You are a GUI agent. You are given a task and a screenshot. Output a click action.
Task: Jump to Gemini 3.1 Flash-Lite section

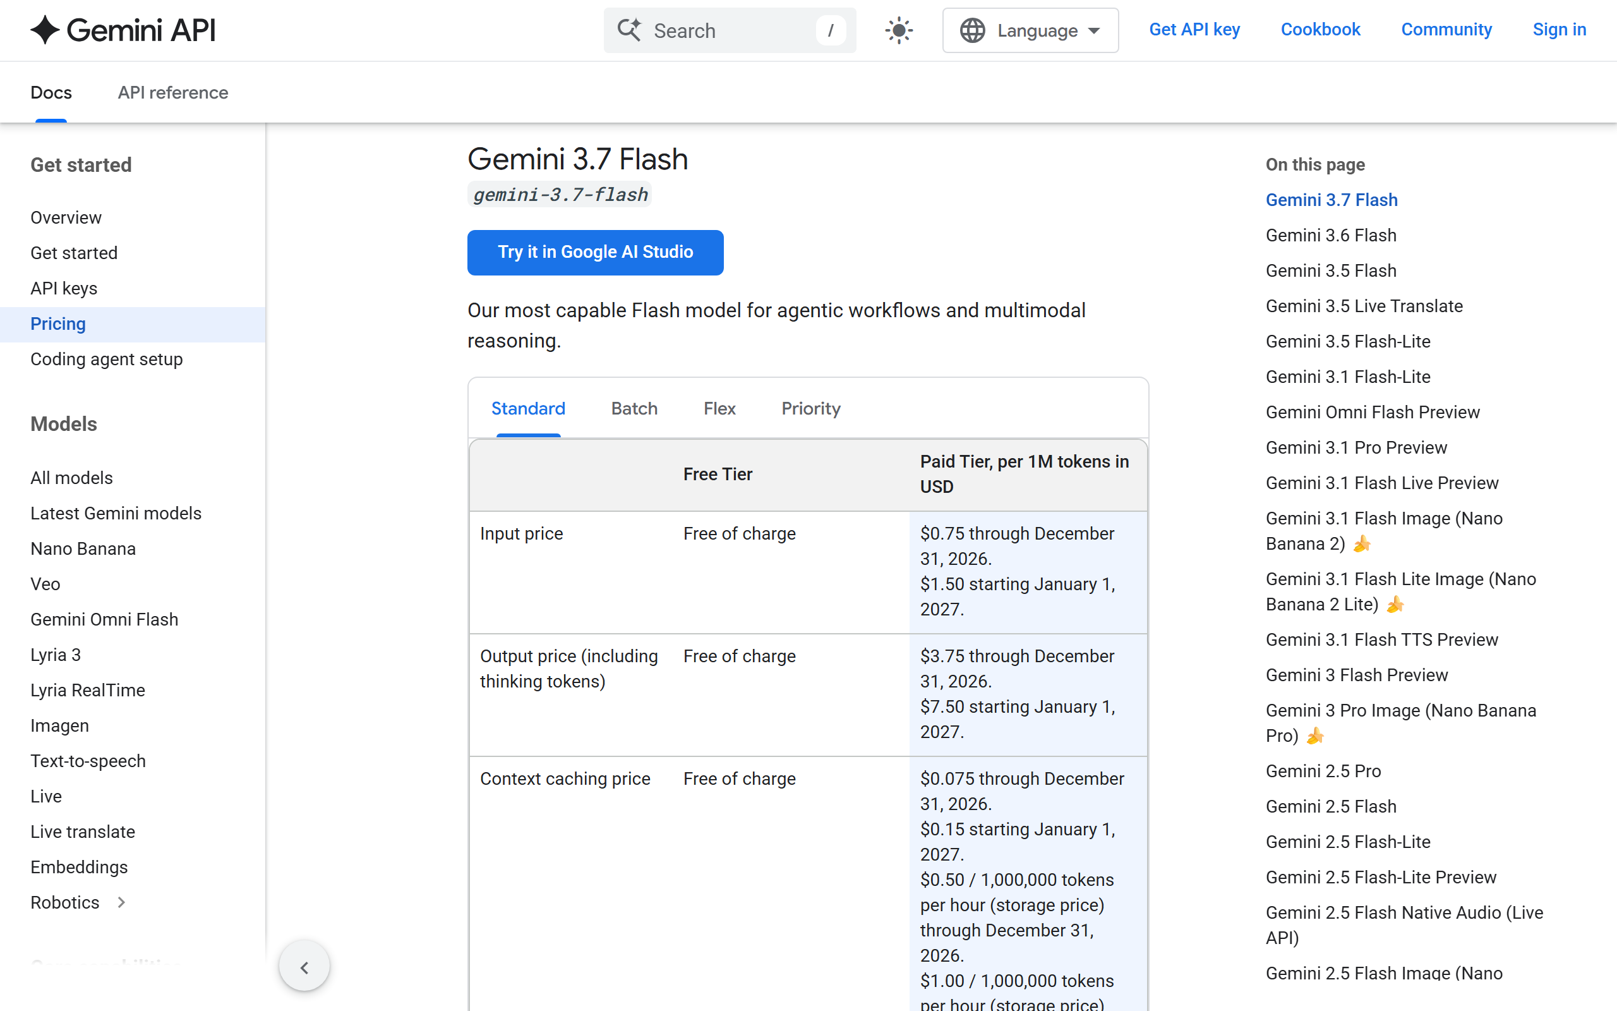pyautogui.click(x=1348, y=377)
